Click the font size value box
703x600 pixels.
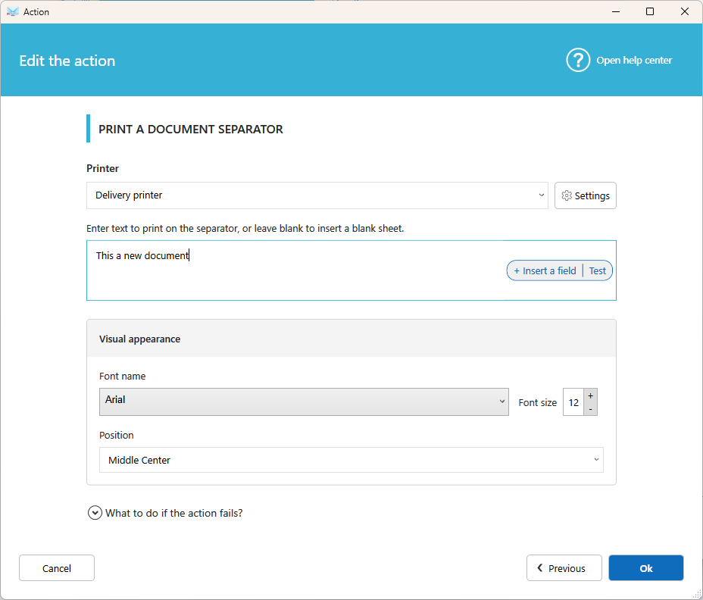click(x=573, y=402)
